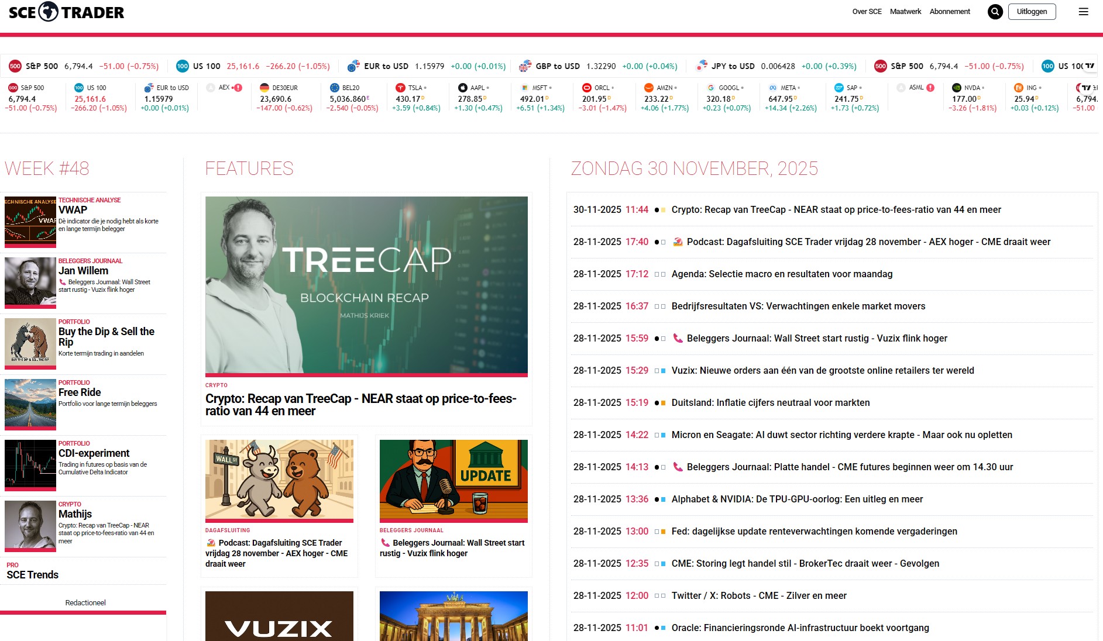Open the Free Ride portfolio link
This screenshot has width=1103, height=641.
[x=80, y=392]
